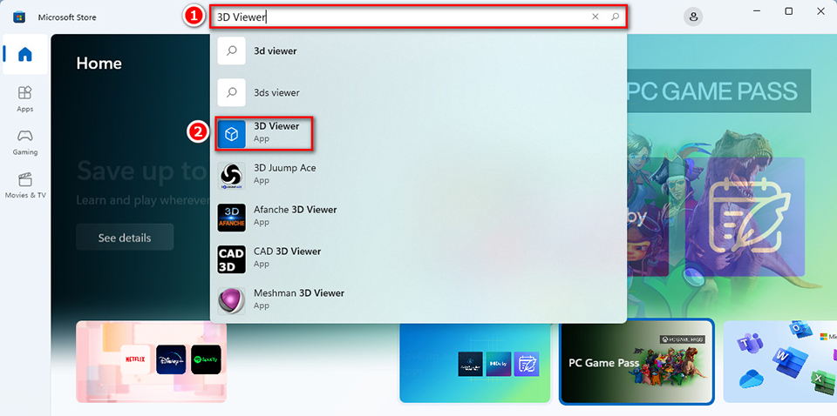This screenshot has width=837, height=416.
Task: Click the Home page heading
Action: click(99, 64)
